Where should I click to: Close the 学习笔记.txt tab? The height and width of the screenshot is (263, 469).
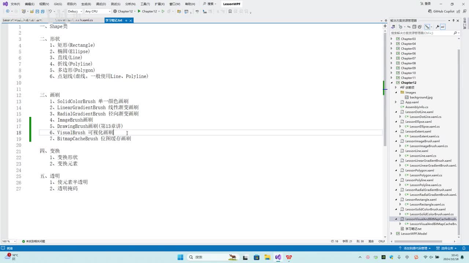[x=131, y=20]
